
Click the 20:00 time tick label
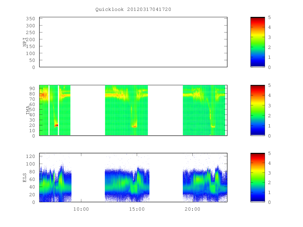[x=193, y=209]
